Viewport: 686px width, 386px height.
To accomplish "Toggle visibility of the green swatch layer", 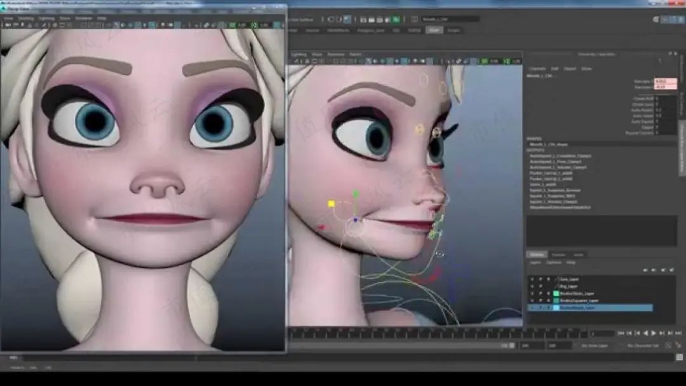I will click(x=532, y=293).
